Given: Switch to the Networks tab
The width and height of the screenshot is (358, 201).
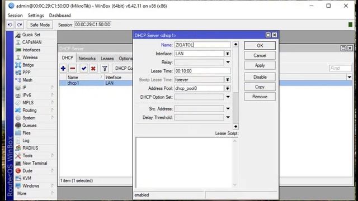Looking at the screenshot, I should click(x=87, y=59).
